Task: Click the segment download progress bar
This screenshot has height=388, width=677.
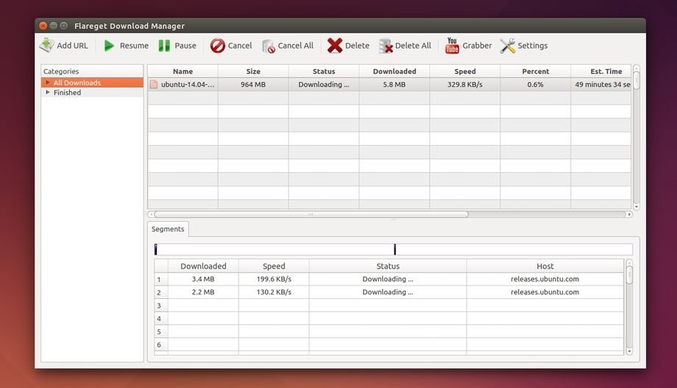Action: (x=393, y=250)
